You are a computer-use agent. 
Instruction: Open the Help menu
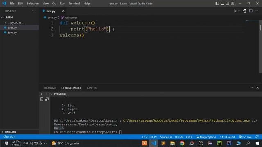click(86, 4)
